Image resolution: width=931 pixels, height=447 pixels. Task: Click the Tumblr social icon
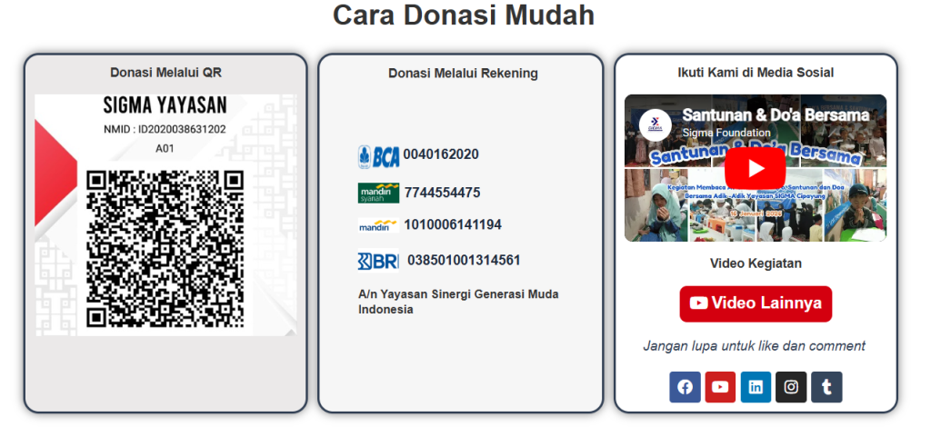[826, 387]
